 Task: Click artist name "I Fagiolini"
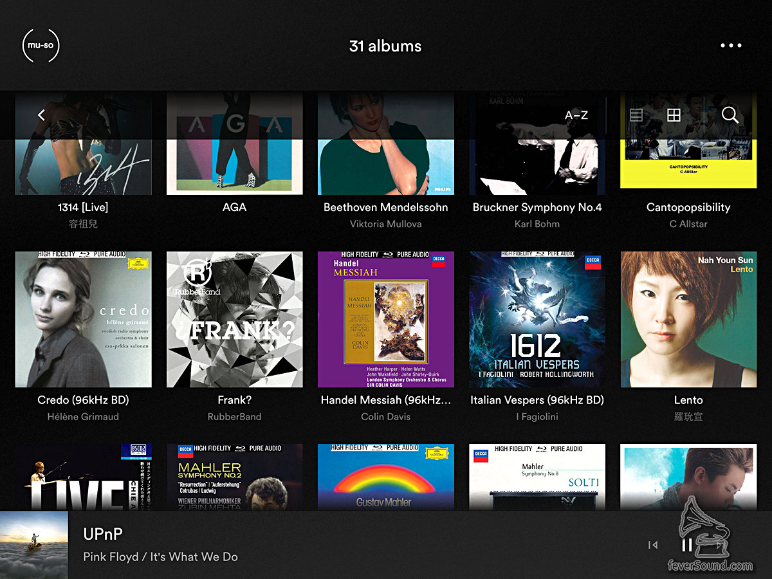537,416
